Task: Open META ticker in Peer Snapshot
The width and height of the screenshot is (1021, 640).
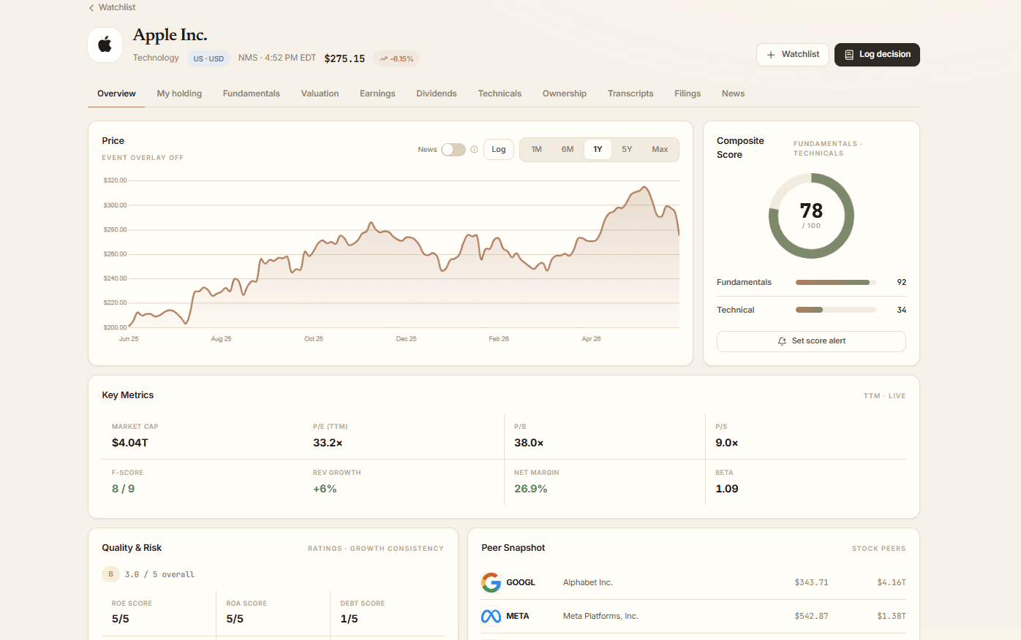Action: (x=518, y=616)
